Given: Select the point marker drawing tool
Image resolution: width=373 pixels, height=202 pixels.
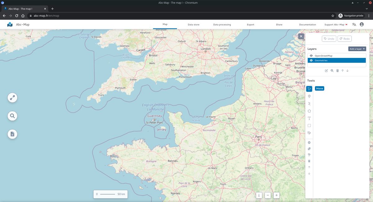Looking at the screenshot, I should pos(309,96).
